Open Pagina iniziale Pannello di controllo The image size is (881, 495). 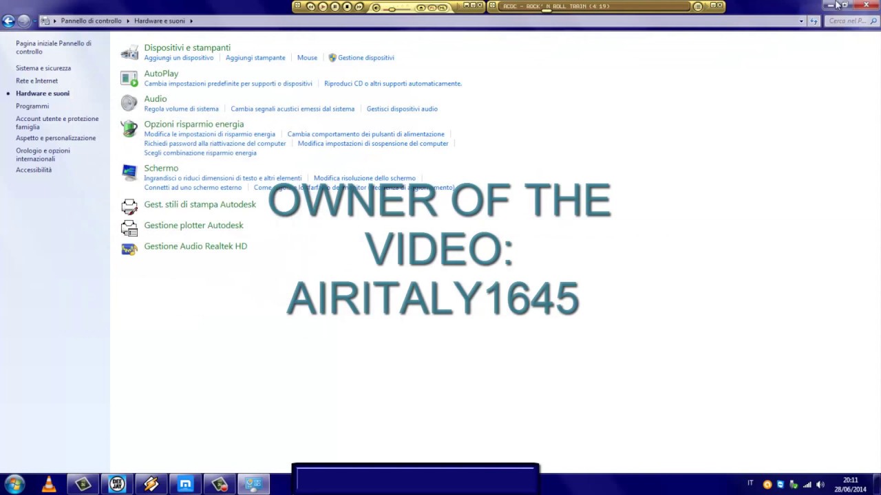pyautogui.click(x=54, y=47)
